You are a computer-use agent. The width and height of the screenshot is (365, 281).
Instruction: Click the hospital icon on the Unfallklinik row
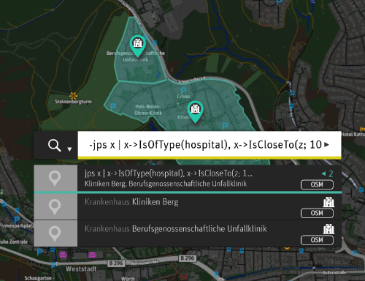click(x=328, y=229)
